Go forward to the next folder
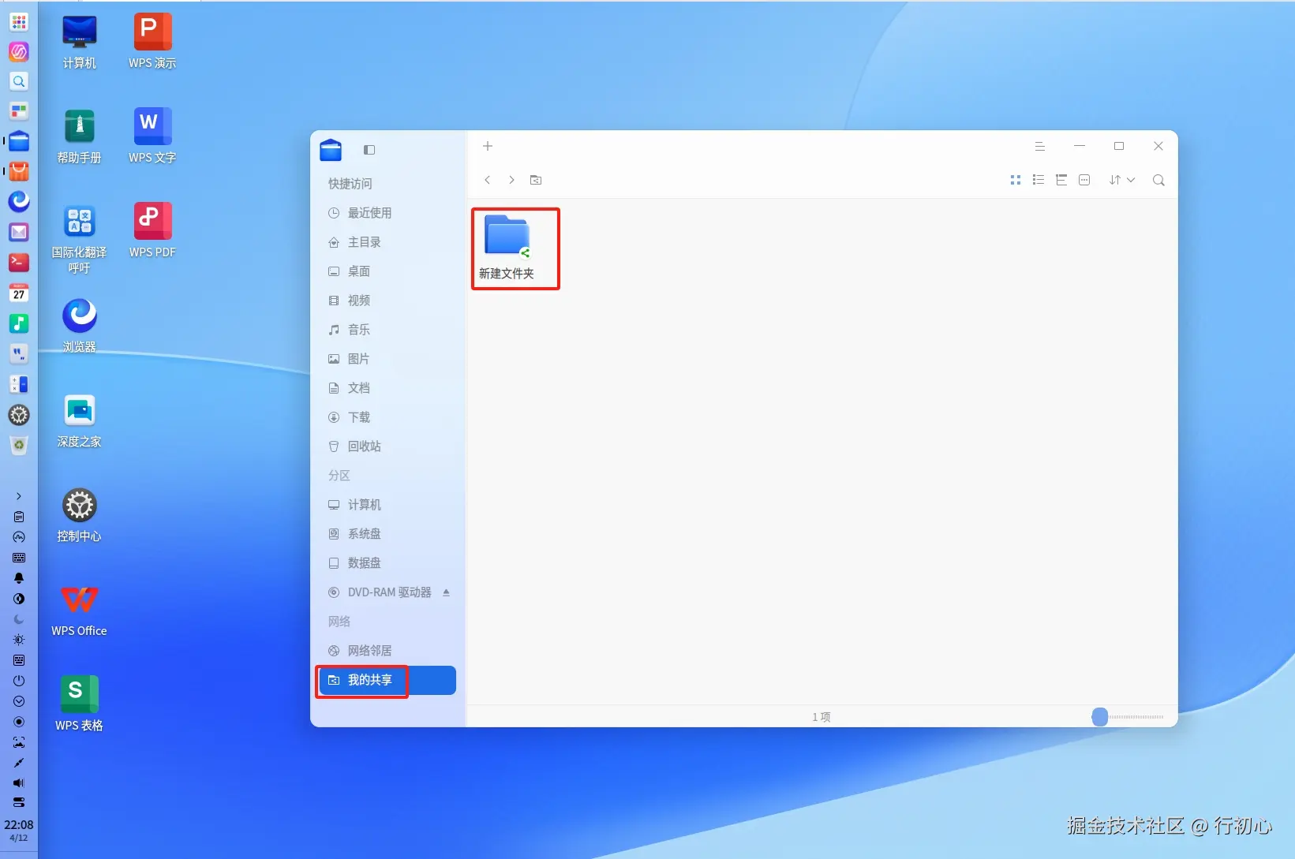This screenshot has height=859, width=1295. [511, 180]
